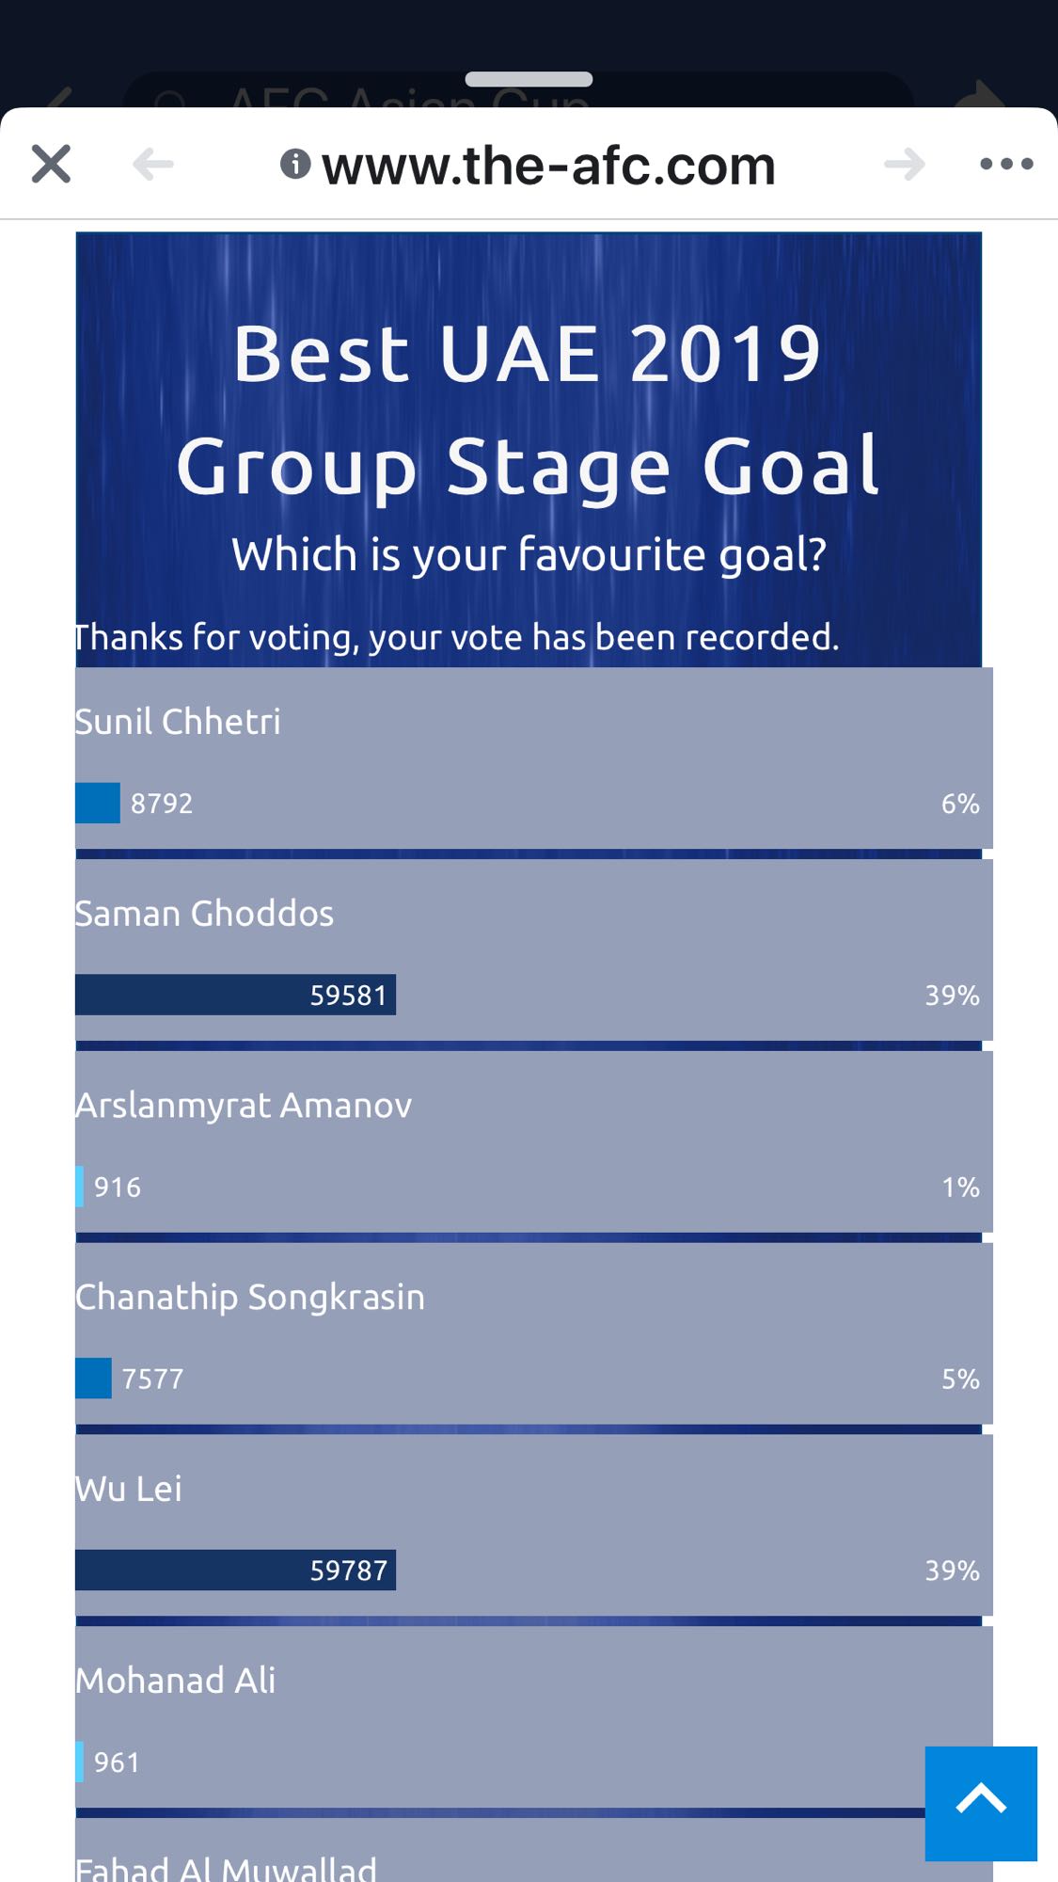The image size is (1058, 1882).
Task: Choose Chanathip Songkrasin in the poll
Action: click(x=250, y=1298)
